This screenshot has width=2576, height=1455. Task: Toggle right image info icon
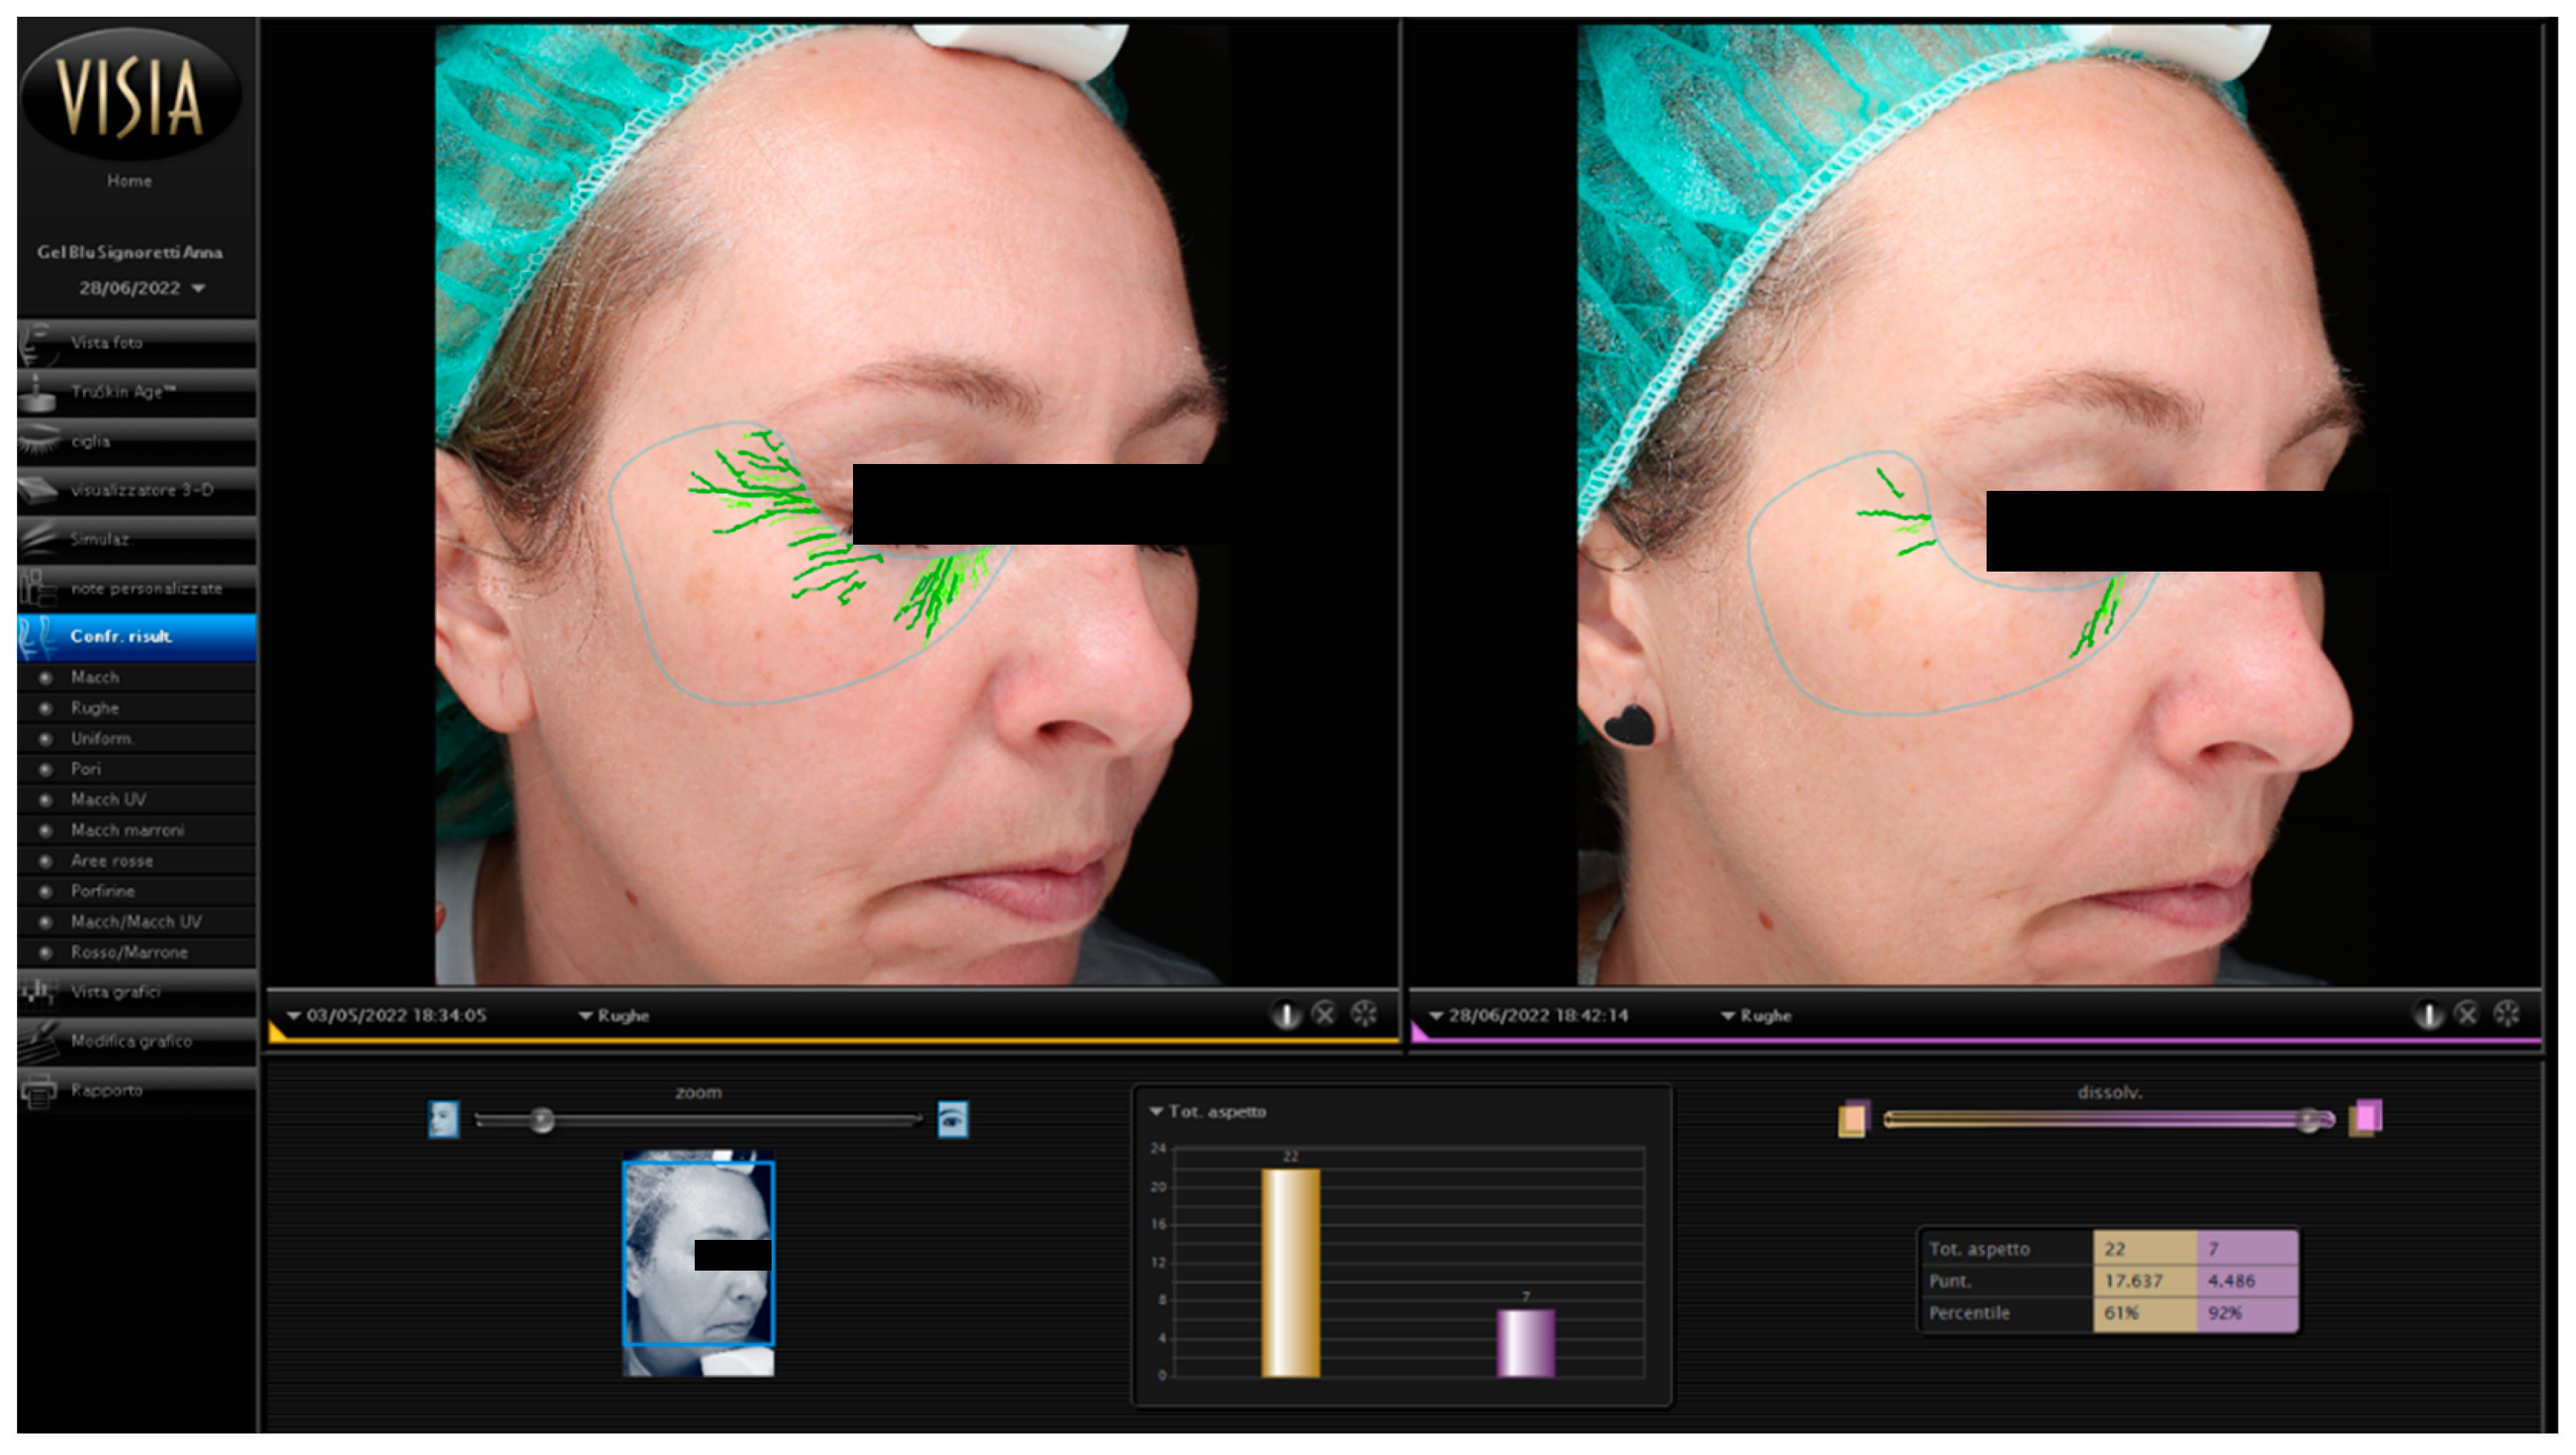pos(2428,1016)
